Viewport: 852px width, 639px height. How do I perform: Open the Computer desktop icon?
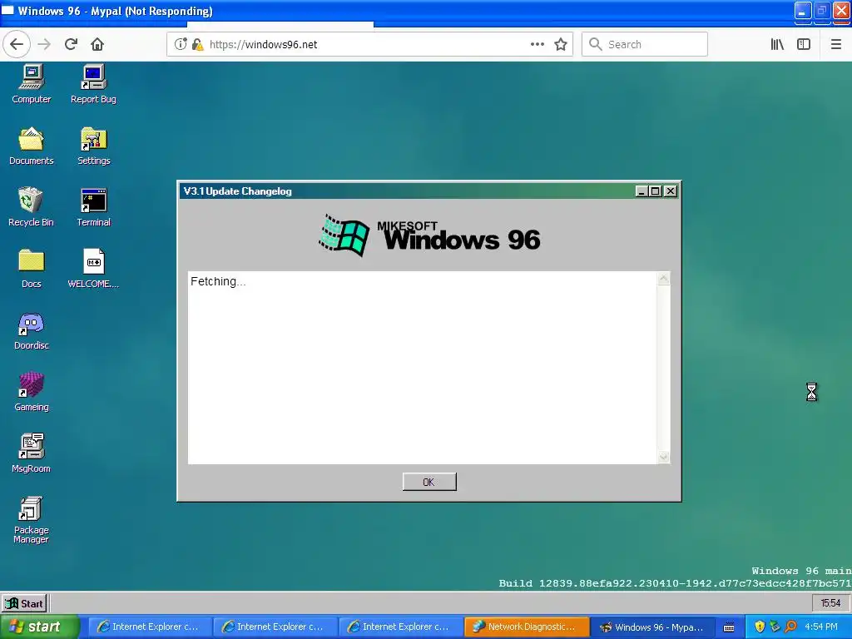tap(32, 84)
